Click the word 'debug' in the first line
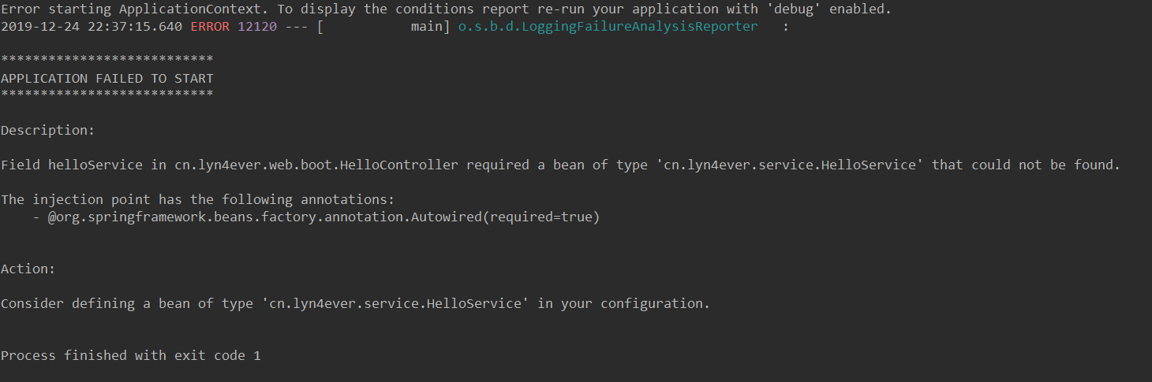This screenshot has width=1152, height=382. pos(794,9)
